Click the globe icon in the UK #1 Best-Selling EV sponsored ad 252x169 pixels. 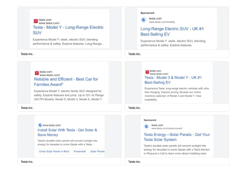coord(144,20)
